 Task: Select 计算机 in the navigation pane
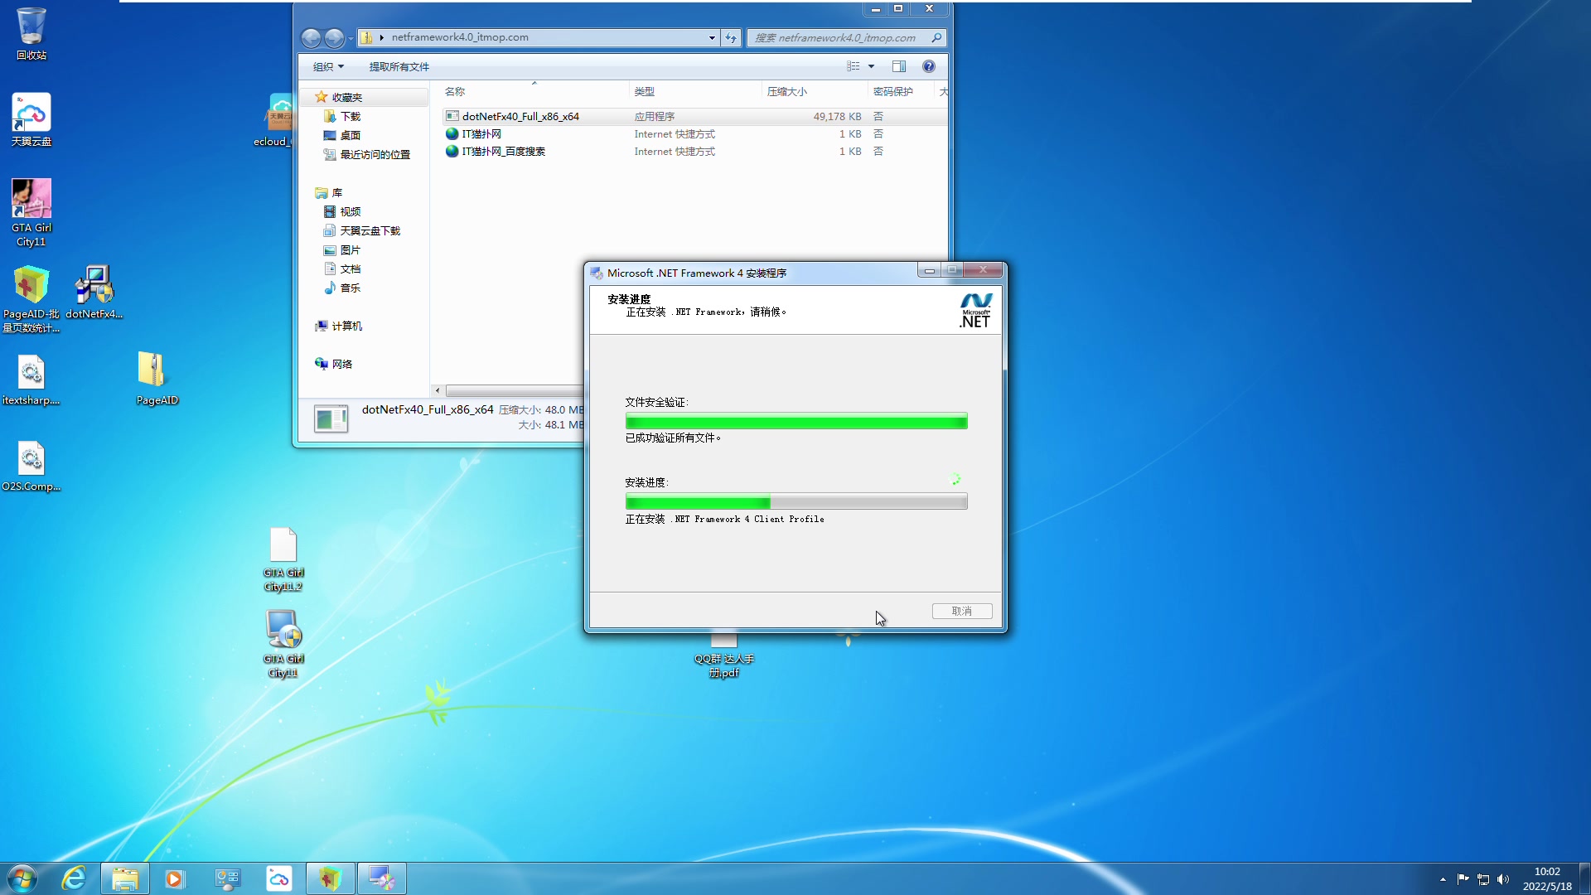(339, 326)
